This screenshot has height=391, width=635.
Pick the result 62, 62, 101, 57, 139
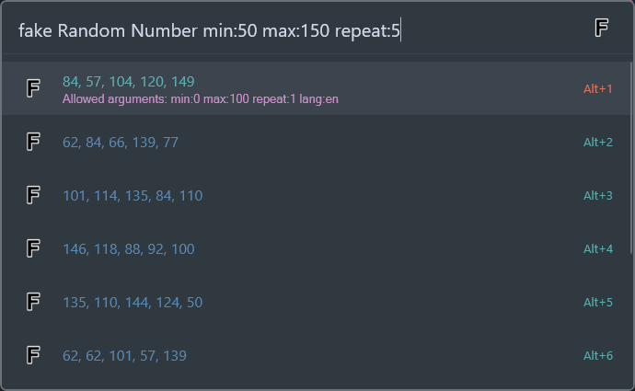point(124,355)
